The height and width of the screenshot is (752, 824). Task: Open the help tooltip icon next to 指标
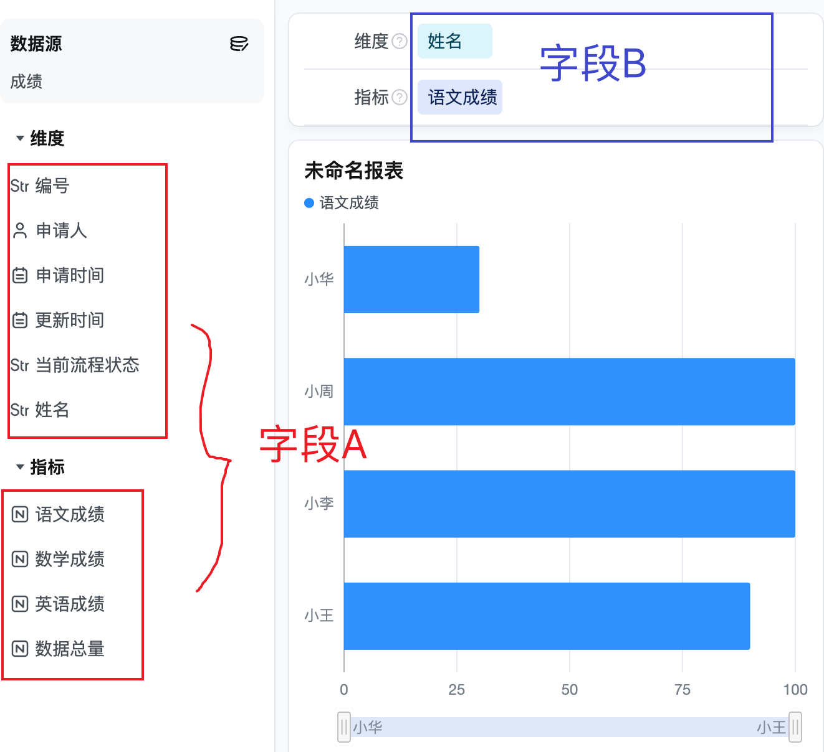pyautogui.click(x=400, y=97)
